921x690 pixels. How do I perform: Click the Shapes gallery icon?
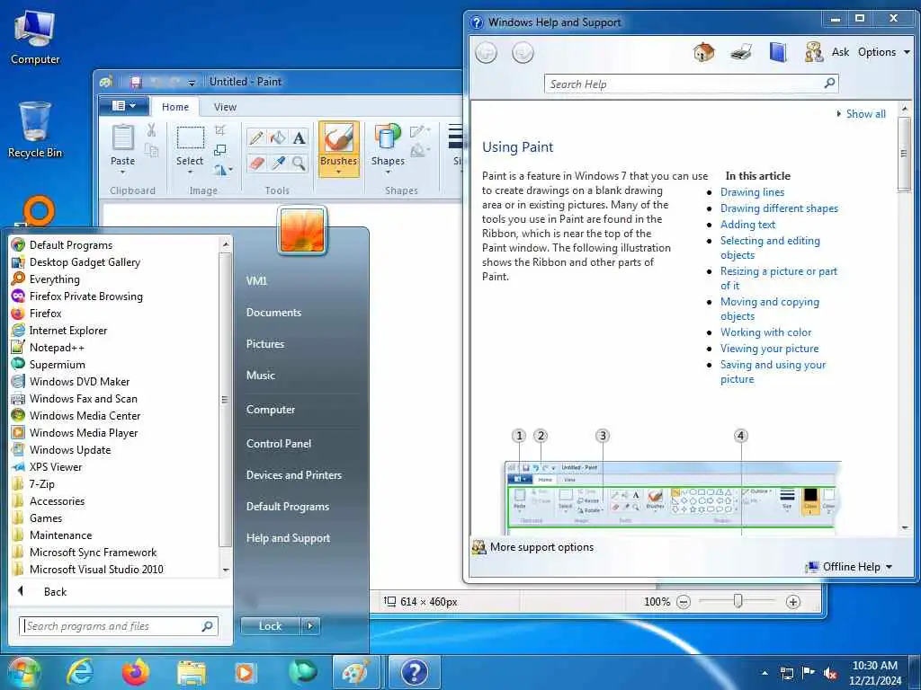click(387, 137)
